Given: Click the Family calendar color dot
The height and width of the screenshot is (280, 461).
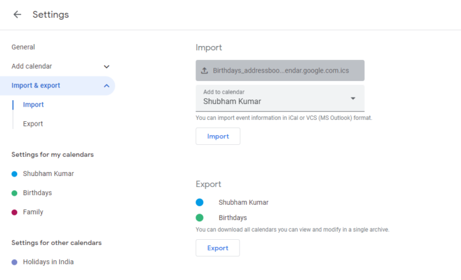Looking at the screenshot, I should click(x=14, y=212).
